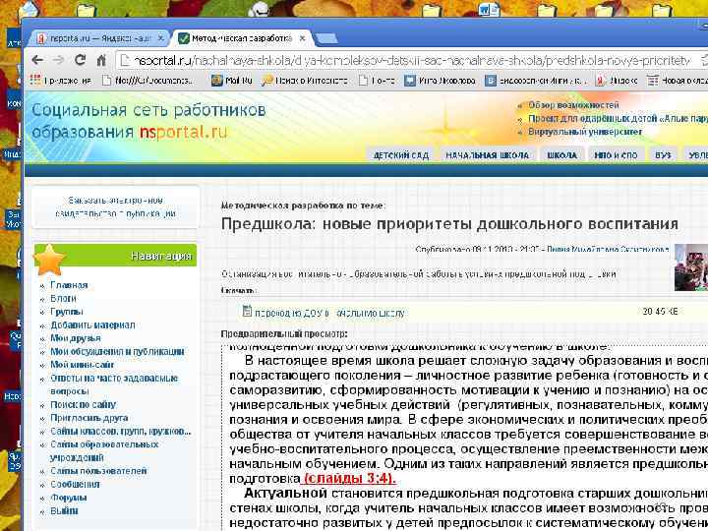Open the Проект для одарённых детей link
This screenshot has width=708, height=531.
coord(619,118)
